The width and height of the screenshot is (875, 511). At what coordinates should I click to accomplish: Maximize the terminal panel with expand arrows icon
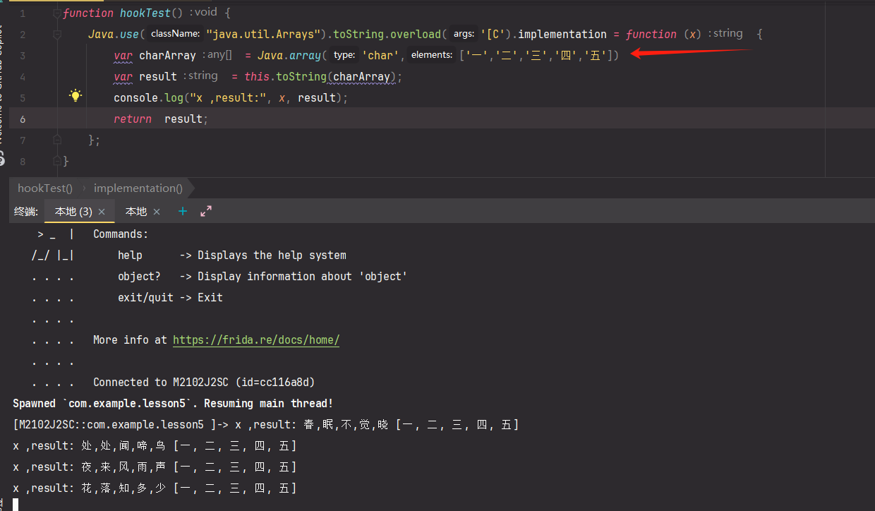206,211
